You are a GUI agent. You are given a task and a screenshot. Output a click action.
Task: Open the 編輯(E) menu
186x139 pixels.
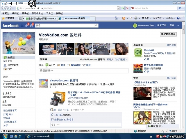tap(16, 13)
